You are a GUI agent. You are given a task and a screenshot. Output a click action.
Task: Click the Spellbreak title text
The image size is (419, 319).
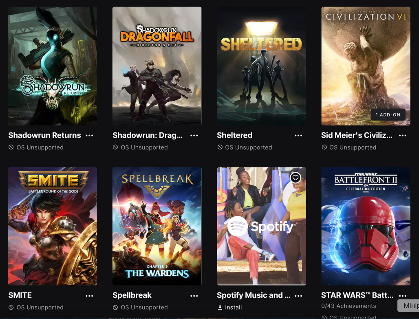click(132, 295)
